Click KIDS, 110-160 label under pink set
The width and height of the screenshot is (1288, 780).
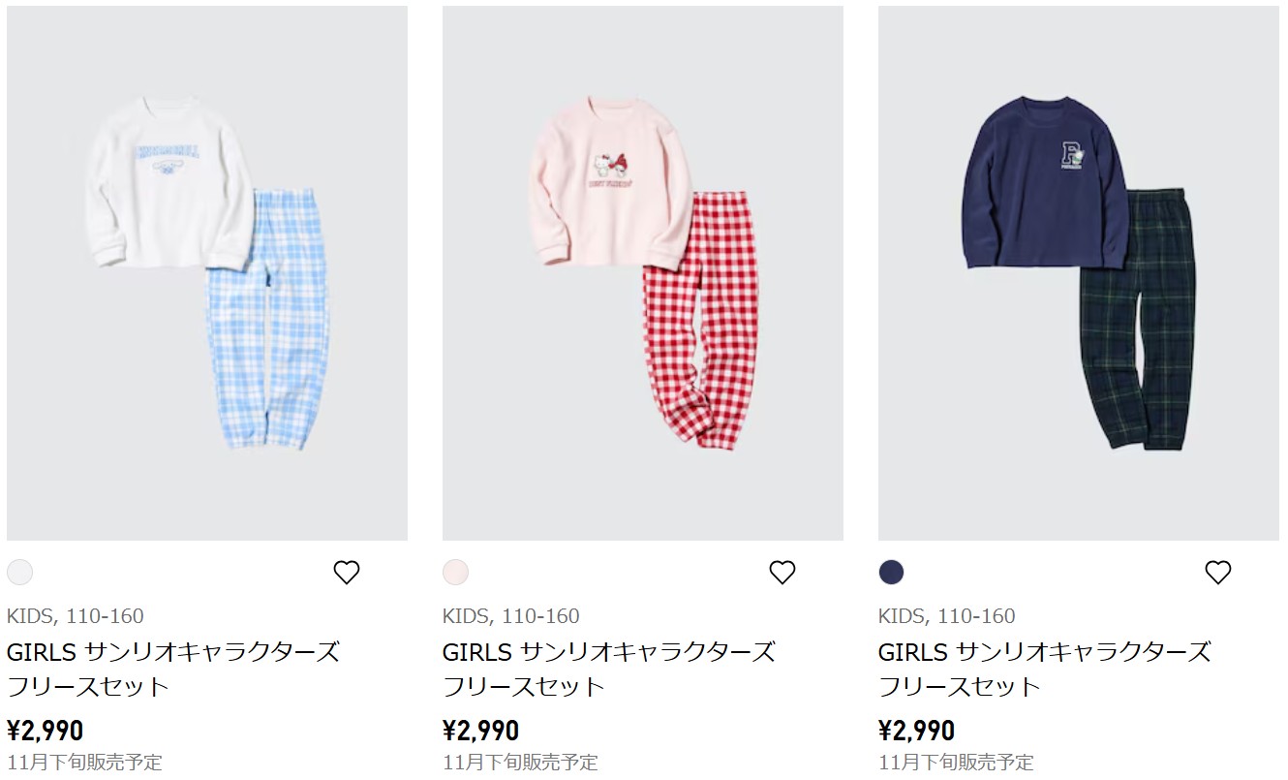point(511,616)
